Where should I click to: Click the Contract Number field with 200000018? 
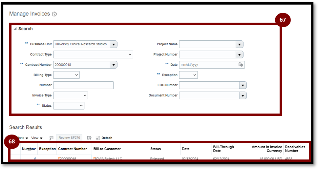click(81, 65)
